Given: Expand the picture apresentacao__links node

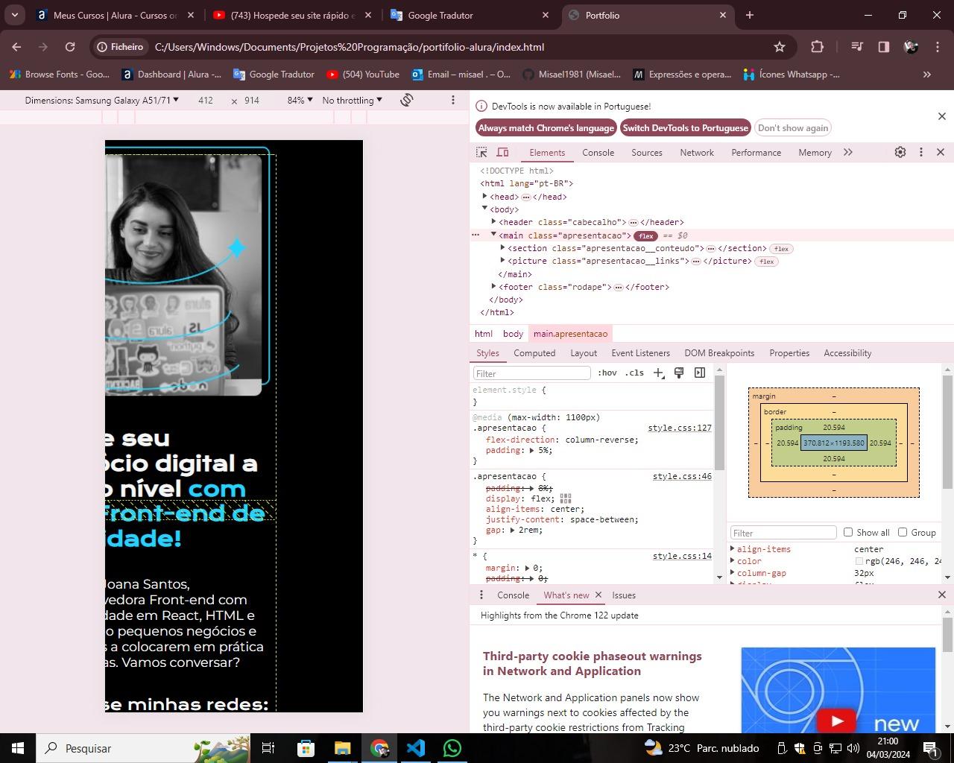Looking at the screenshot, I should 502,260.
